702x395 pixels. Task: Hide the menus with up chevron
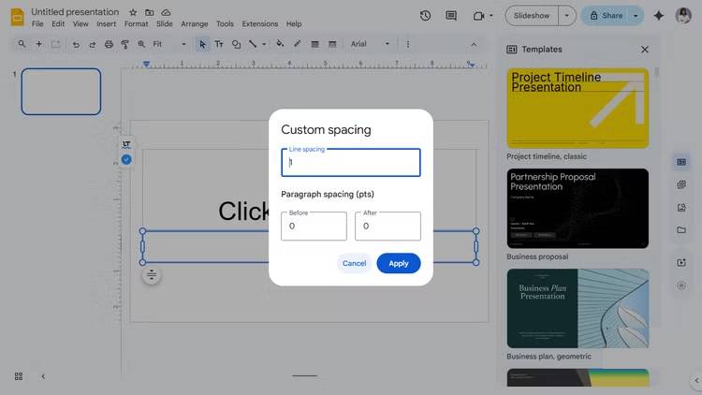(474, 44)
